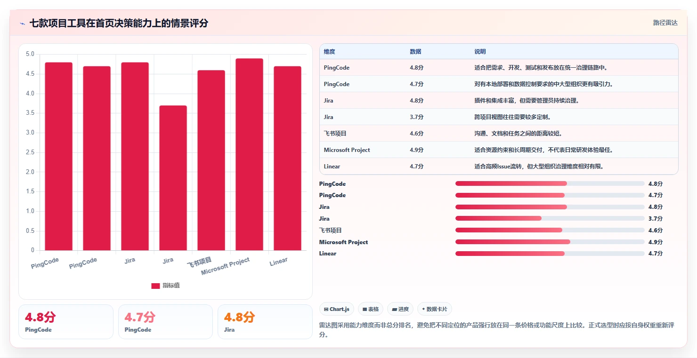Screen dimensions: 697x358
Task: Click the footer note starting '雷达图采用能力维度'
Action: pos(497,330)
